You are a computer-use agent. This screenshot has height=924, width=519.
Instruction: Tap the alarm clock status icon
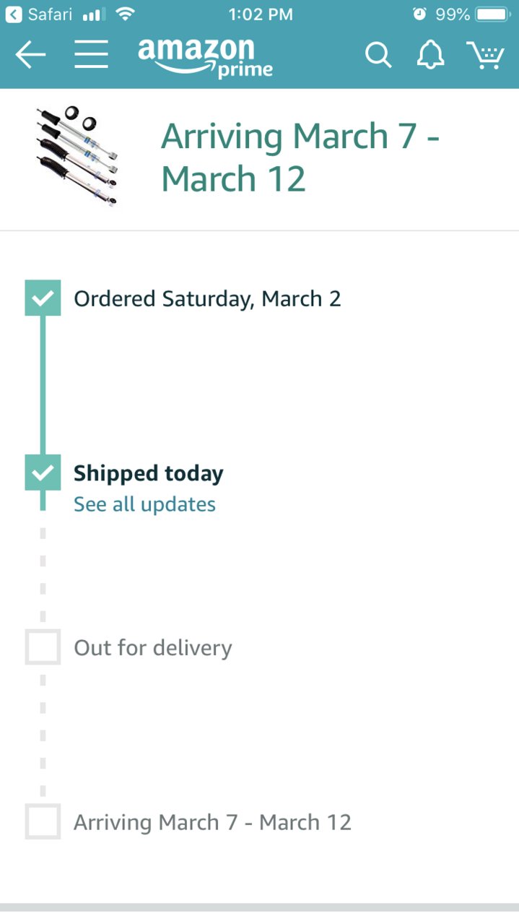coord(419,14)
